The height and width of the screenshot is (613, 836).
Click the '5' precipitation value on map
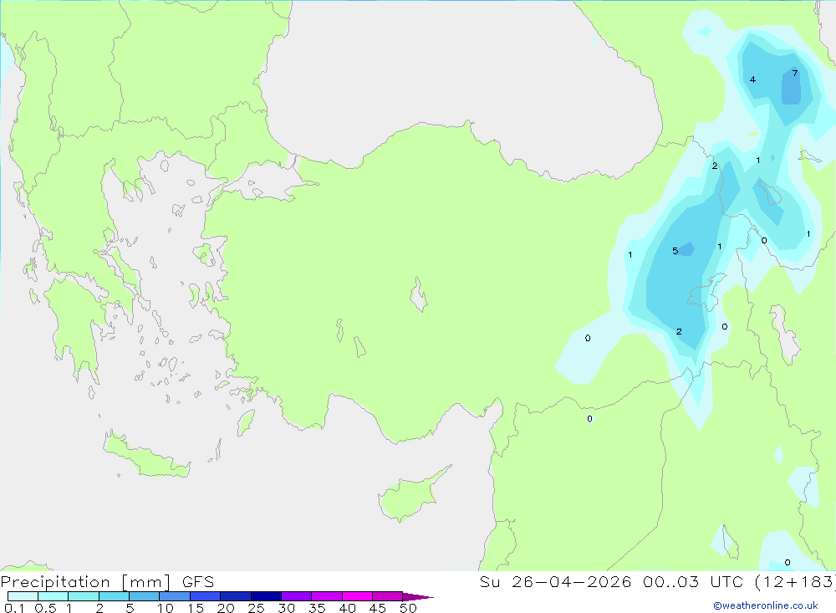(x=675, y=251)
